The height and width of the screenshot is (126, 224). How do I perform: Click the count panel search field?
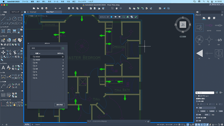point(45,48)
